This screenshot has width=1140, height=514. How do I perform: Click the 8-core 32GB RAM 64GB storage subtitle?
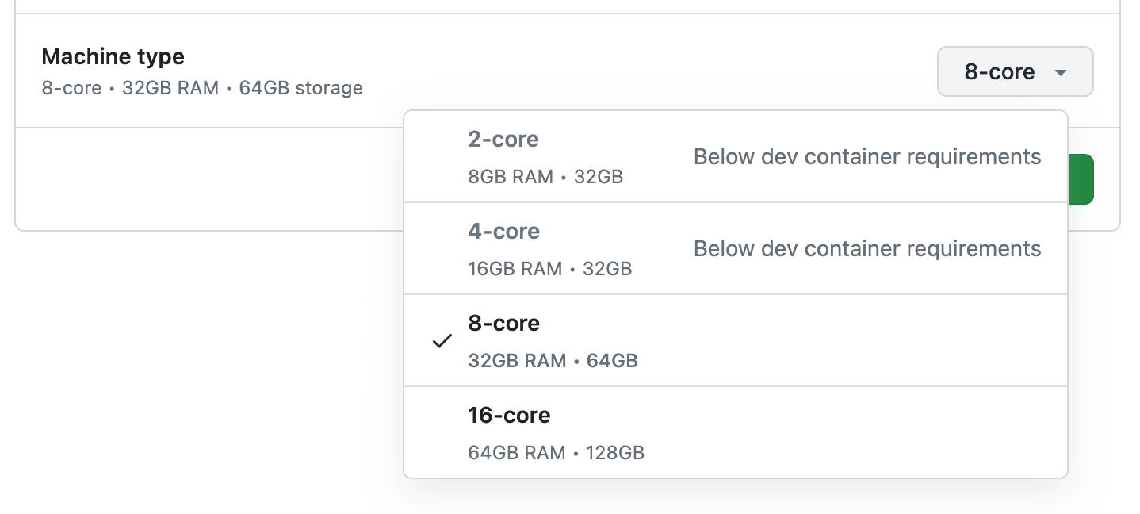(x=202, y=88)
